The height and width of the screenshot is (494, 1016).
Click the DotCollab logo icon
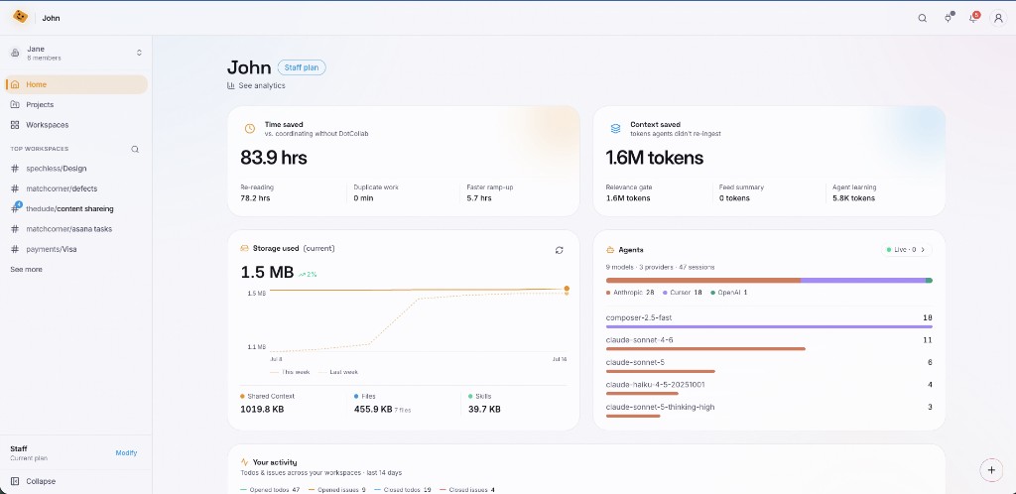20,17
